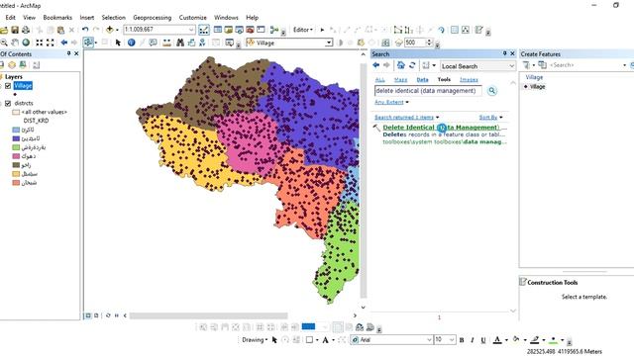
Task: Click the Search panel home icon
Action: tap(400, 65)
